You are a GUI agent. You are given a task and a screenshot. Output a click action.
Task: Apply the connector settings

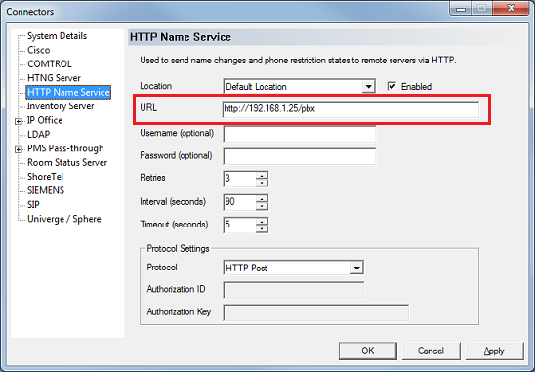click(x=494, y=351)
